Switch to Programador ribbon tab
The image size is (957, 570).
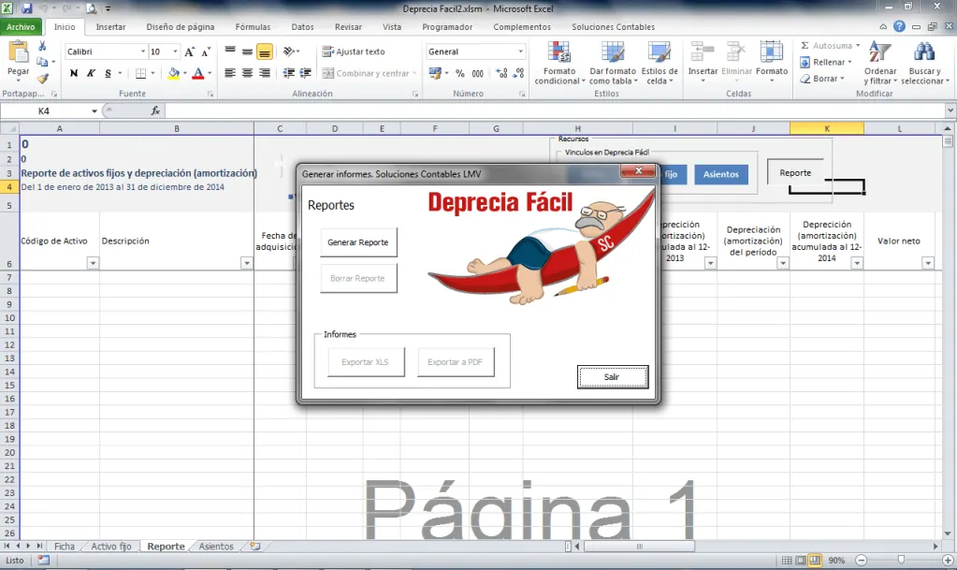coord(447,27)
